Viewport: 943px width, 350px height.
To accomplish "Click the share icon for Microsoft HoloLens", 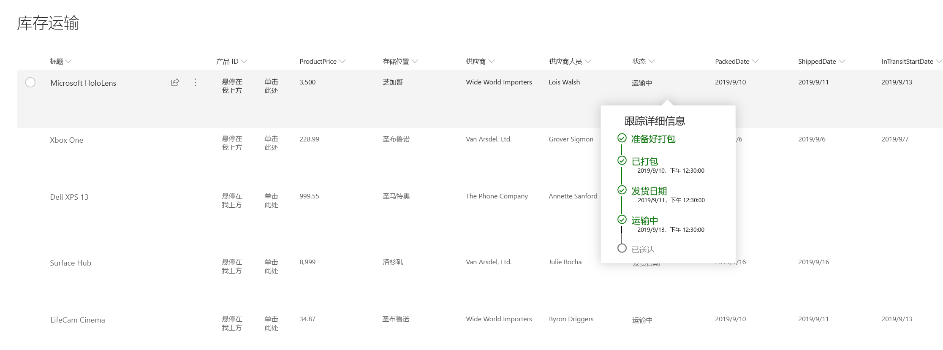I will [175, 82].
